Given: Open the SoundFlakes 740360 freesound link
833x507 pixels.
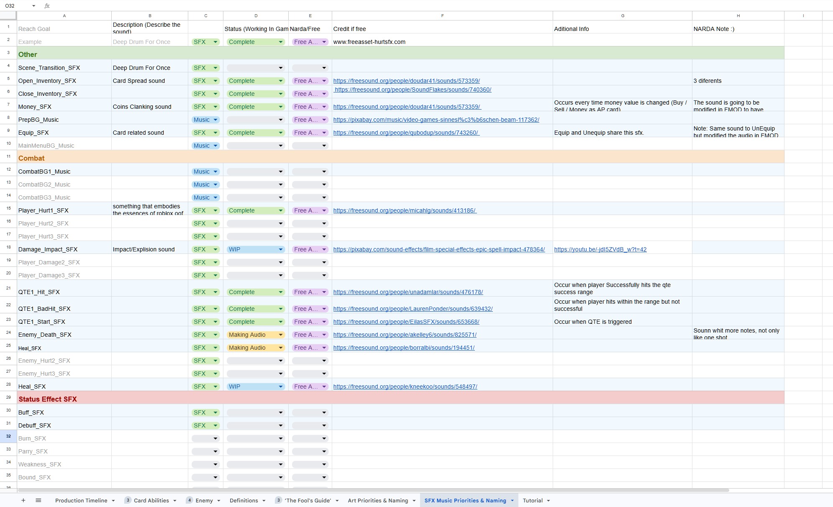Looking at the screenshot, I should [413, 90].
